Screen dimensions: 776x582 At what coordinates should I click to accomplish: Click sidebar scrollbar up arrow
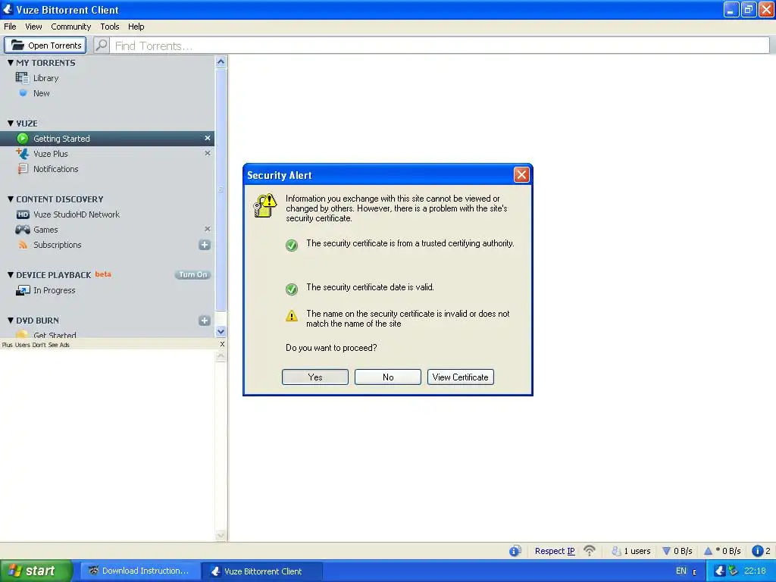tap(221, 62)
